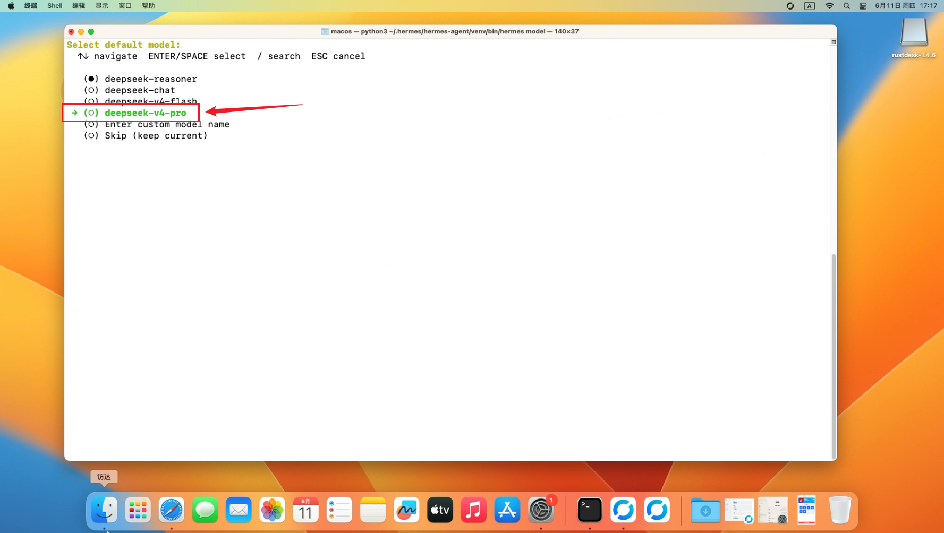The width and height of the screenshot is (944, 533).
Task: Minimize the Terminal window
Action: click(x=81, y=31)
